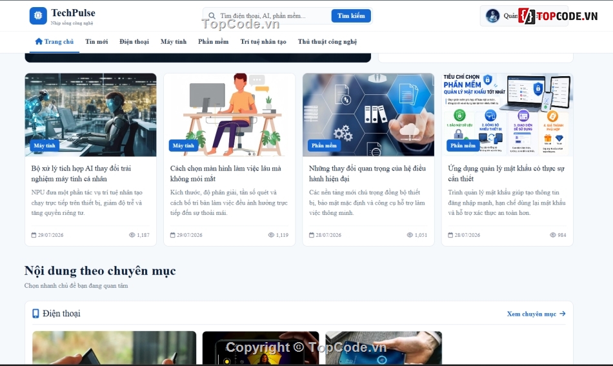Viewport: 613px width, 366px height.
Task: Click the search magnifier icon
Action: (212, 15)
